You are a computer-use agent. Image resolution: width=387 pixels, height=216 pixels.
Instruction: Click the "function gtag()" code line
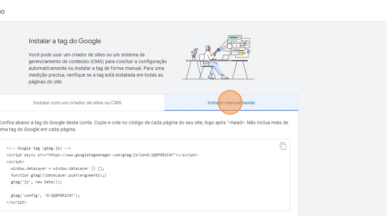[58, 175]
